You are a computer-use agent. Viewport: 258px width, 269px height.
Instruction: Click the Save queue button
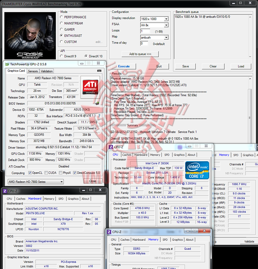pos(185,66)
